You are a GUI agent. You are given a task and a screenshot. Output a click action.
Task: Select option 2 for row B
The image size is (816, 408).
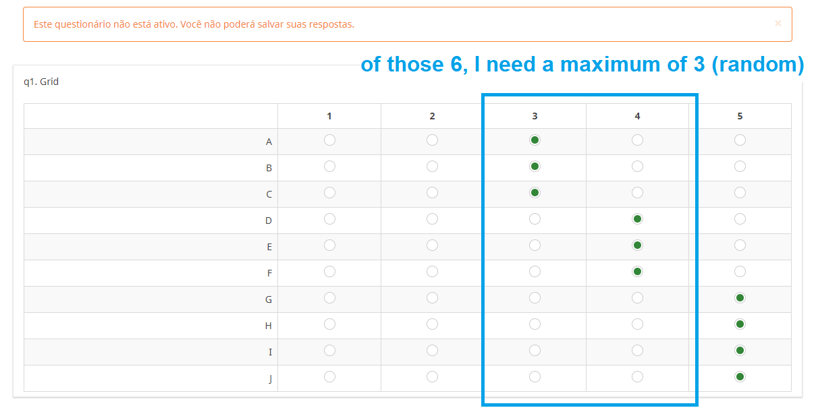click(432, 167)
